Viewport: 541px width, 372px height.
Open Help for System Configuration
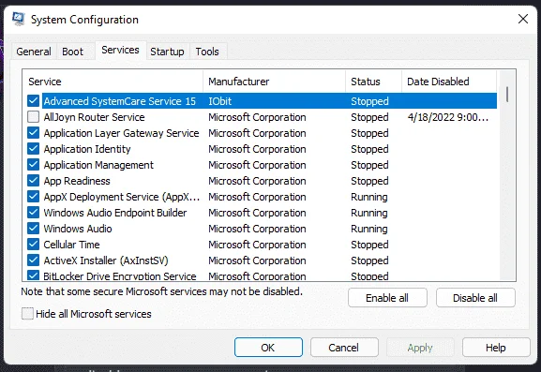(496, 348)
